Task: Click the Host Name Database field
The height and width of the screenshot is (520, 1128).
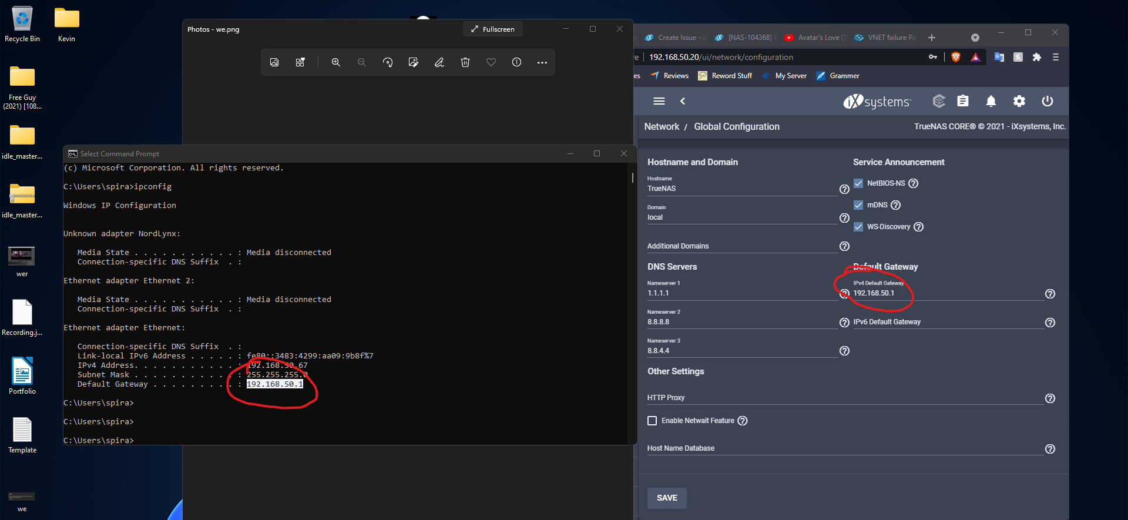Action: click(x=845, y=448)
